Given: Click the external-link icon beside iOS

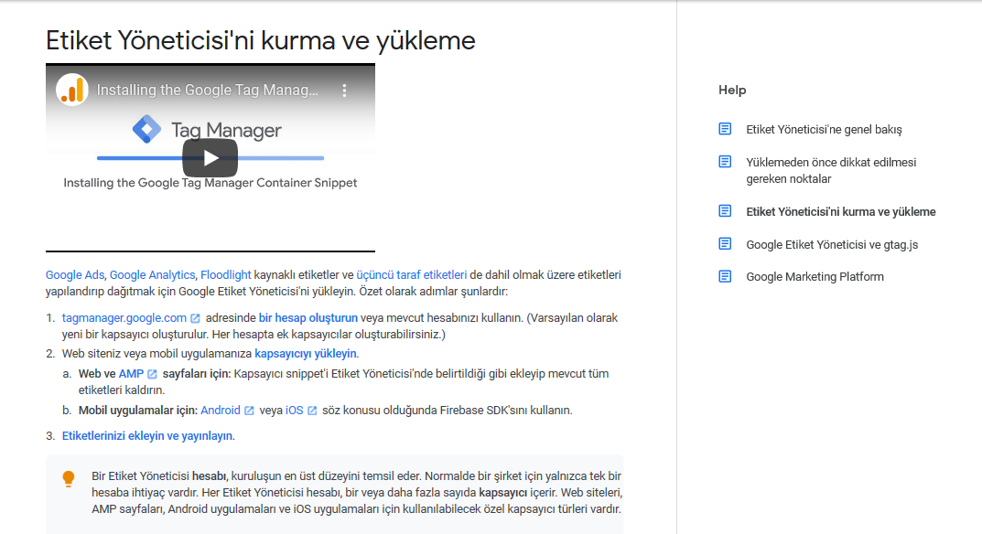Looking at the screenshot, I should click(x=312, y=411).
